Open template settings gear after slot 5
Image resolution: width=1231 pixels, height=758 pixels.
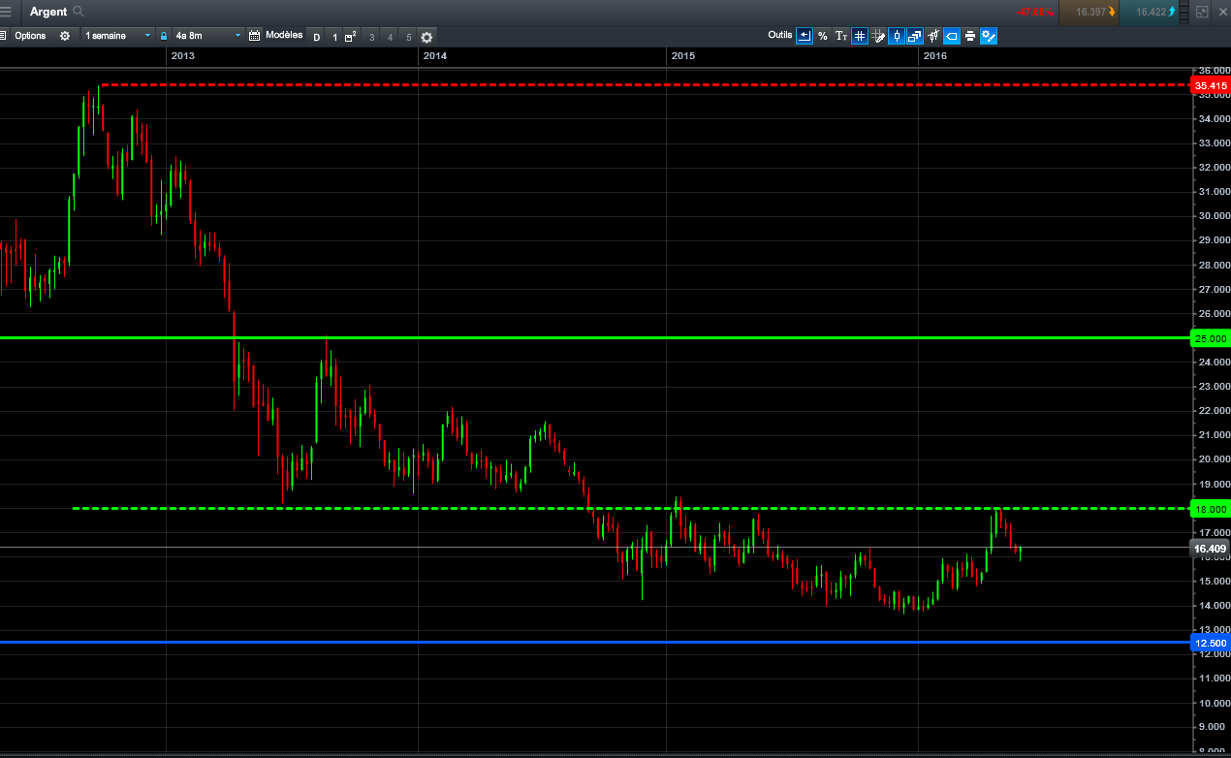pyautogui.click(x=426, y=37)
